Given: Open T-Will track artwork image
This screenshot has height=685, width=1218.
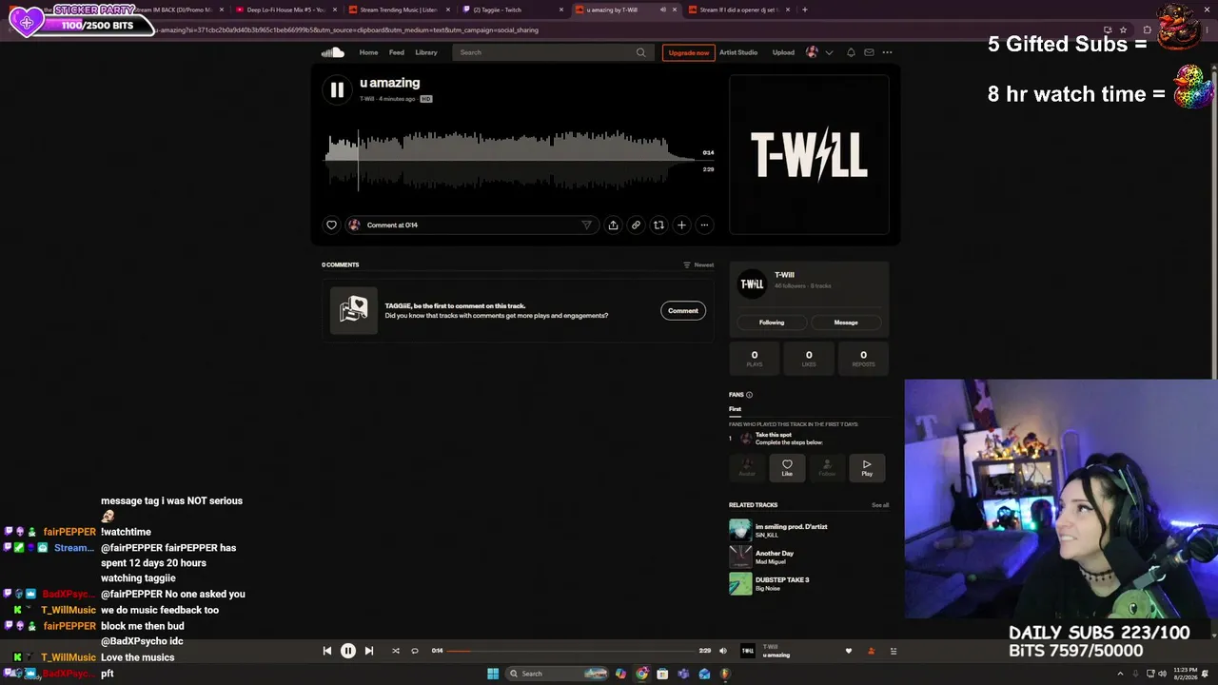Looking at the screenshot, I should click(x=809, y=155).
